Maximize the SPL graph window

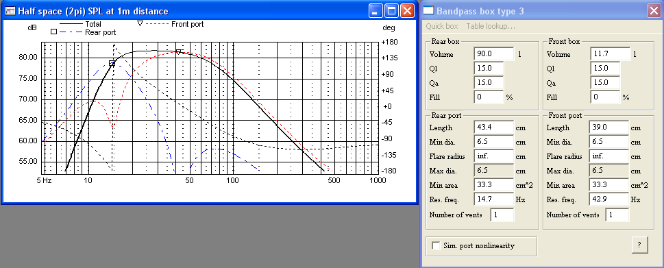click(x=391, y=11)
